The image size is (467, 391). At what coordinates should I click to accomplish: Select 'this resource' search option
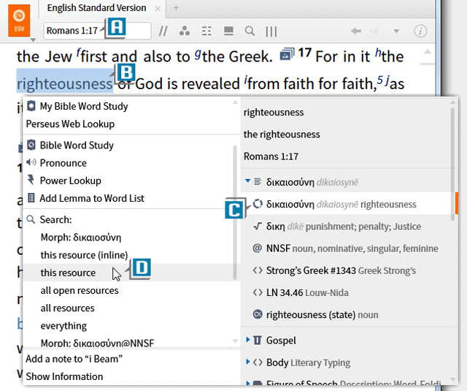[68, 273]
